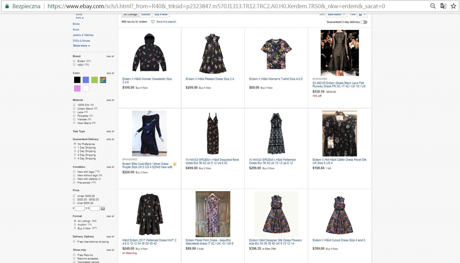Image resolution: width=460 pixels, height=263 pixels.
Task: Select the blue color swatch
Action: (86, 80)
